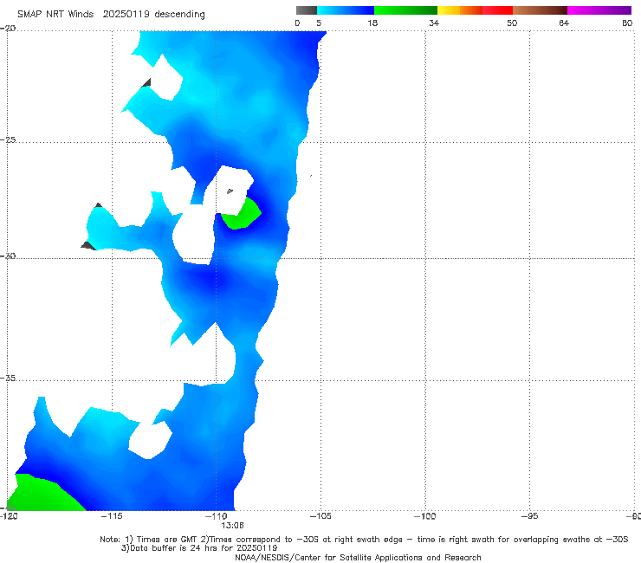The image size is (641, 563).
Task: Click the -100 longitude axis label
Action: tap(425, 516)
